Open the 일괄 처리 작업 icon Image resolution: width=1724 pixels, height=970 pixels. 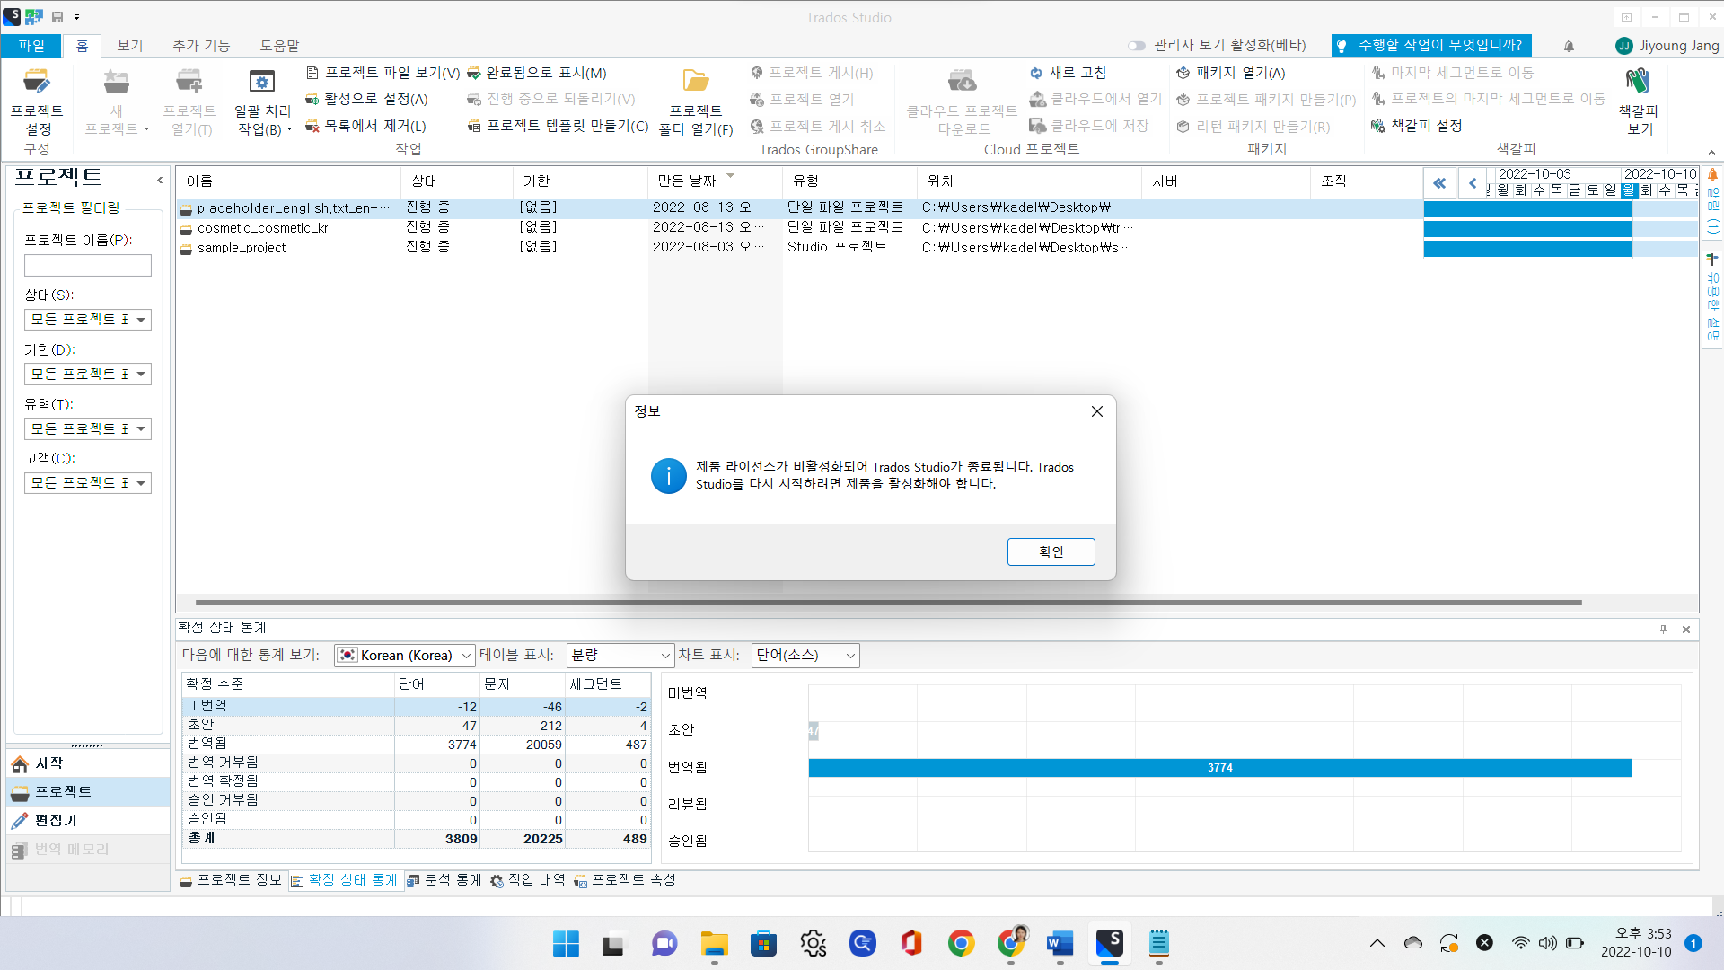point(262,82)
